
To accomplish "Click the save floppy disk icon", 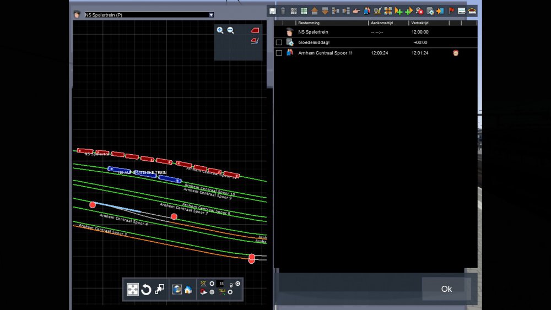I will 273,10.
